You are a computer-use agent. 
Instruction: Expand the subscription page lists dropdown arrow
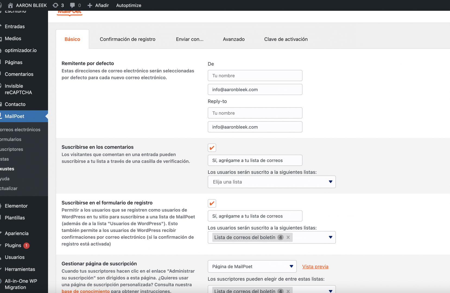coord(331,291)
